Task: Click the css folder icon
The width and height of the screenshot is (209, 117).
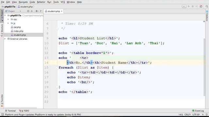Action: [12, 19]
